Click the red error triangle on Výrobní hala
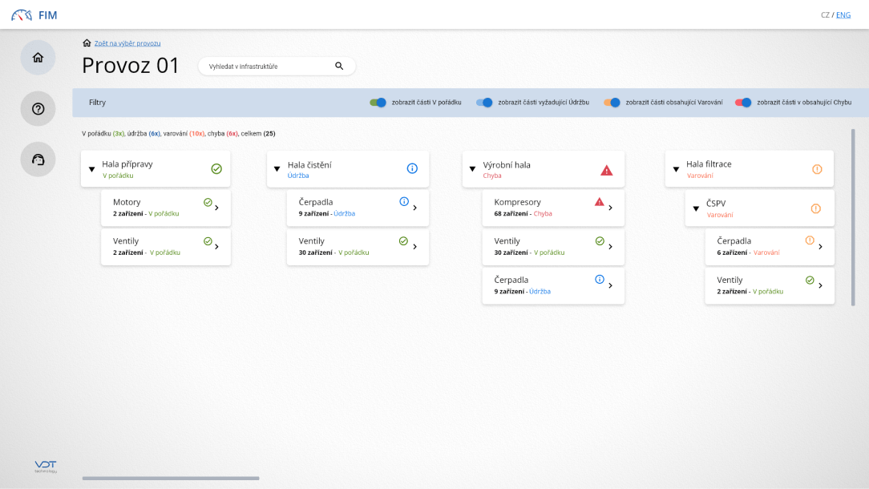The image size is (869, 489). pos(607,170)
